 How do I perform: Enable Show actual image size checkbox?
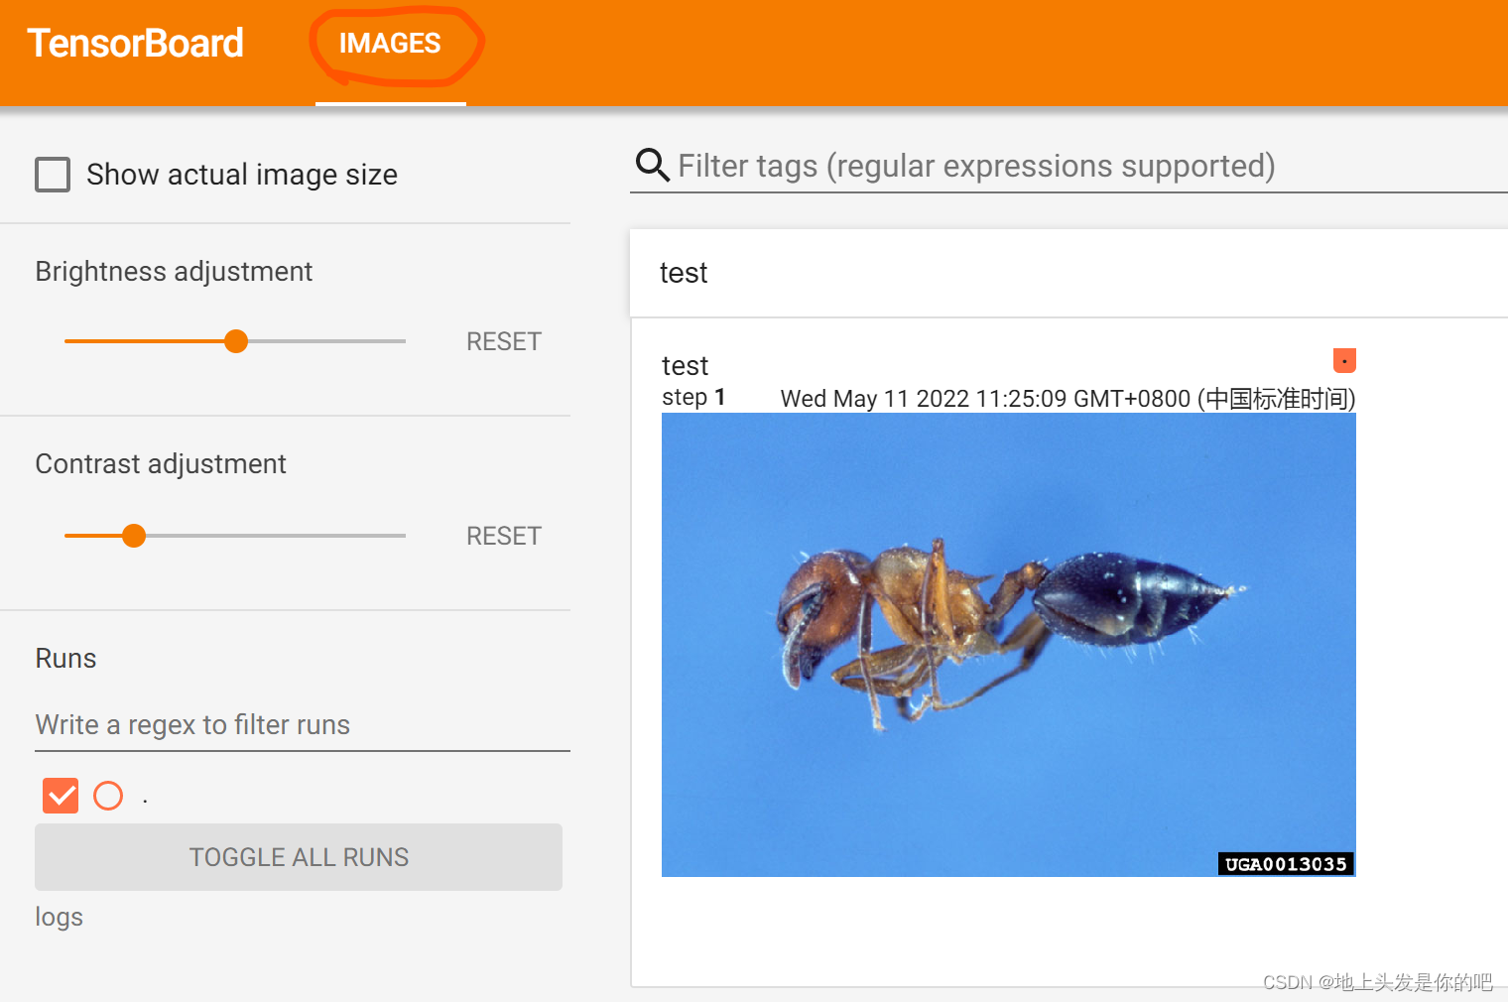(53, 175)
